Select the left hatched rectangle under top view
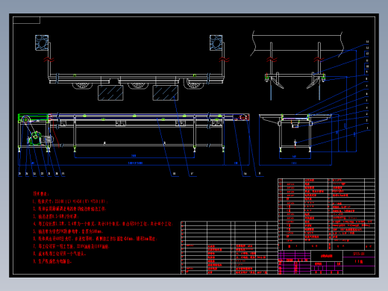This screenshot has width=388, height=291. 110,93
